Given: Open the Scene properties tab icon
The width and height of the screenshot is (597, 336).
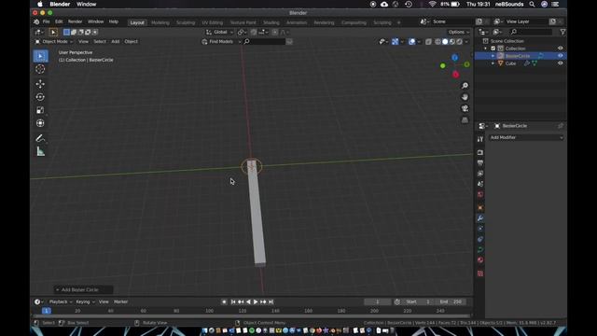Looking at the screenshot, I should (480, 184).
